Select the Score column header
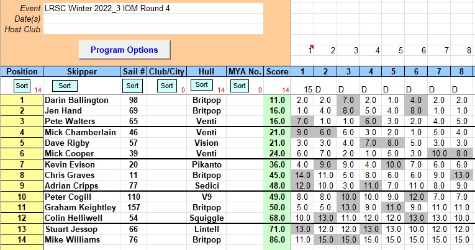 click(277, 71)
